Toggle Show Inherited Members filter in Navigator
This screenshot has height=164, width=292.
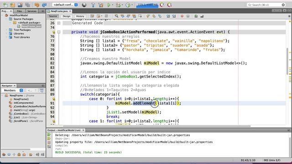tap(4, 154)
